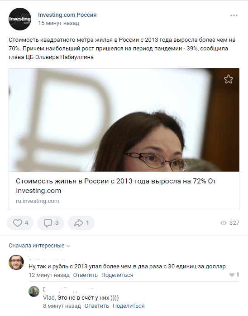Share the post with arrow icon
The image size is (248, 316).
pyautogui.click(x=78, y=223)
